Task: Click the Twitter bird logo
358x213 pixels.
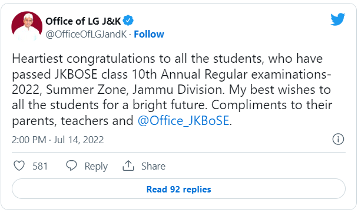Action: pyautogui.click(x=337, y=19)
